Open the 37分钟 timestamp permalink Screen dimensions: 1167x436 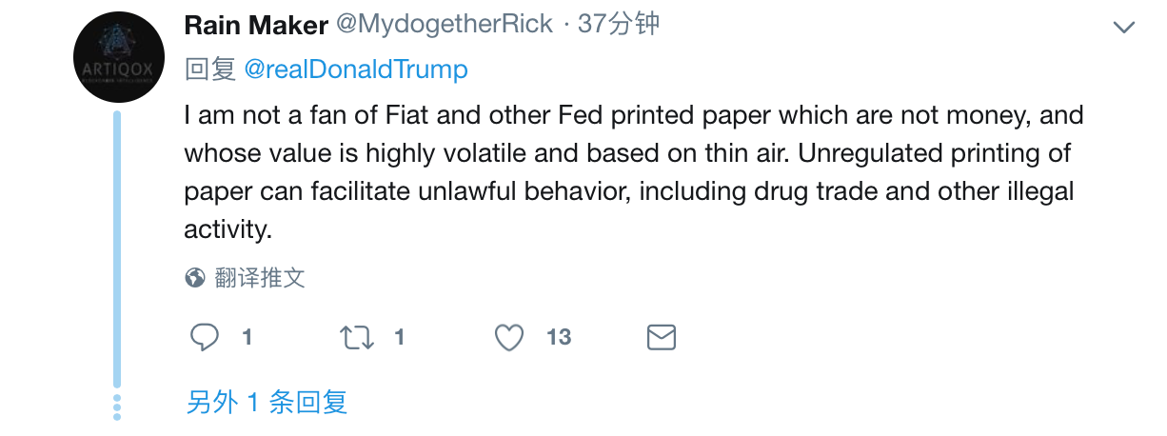(x=619, y=25)
